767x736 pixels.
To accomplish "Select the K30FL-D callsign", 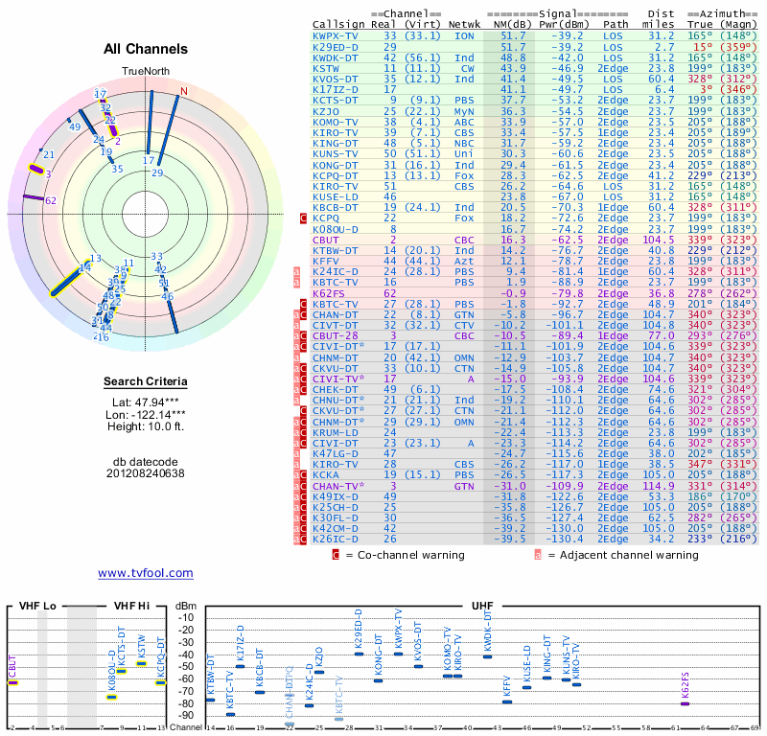I will point(335,517).
